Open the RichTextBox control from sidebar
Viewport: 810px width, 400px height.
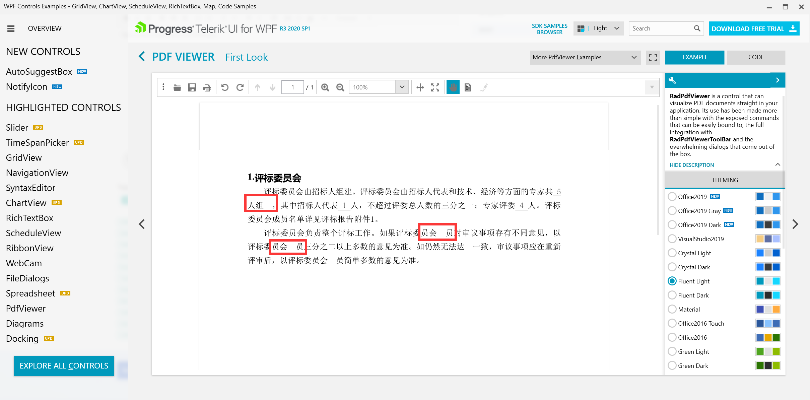(29, 218)
